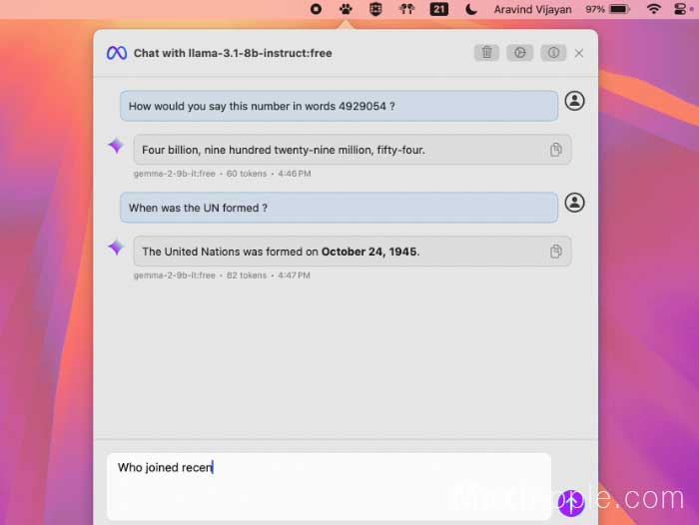Click the 'Chat with llama-3.1-8b-instruct:free' title
Image resolution: width=699 pixels, height=525 pixels.
pos(233,53)
